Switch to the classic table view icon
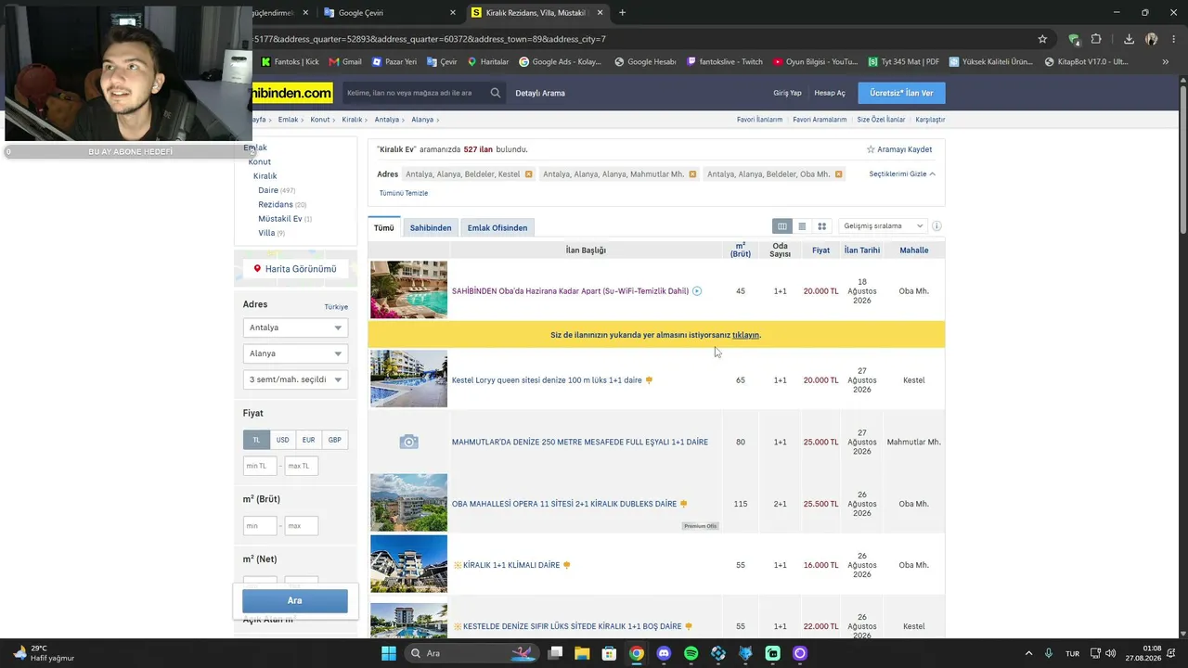The height and width of the screenshot is (668, 1188). click(x=782, y=226)
